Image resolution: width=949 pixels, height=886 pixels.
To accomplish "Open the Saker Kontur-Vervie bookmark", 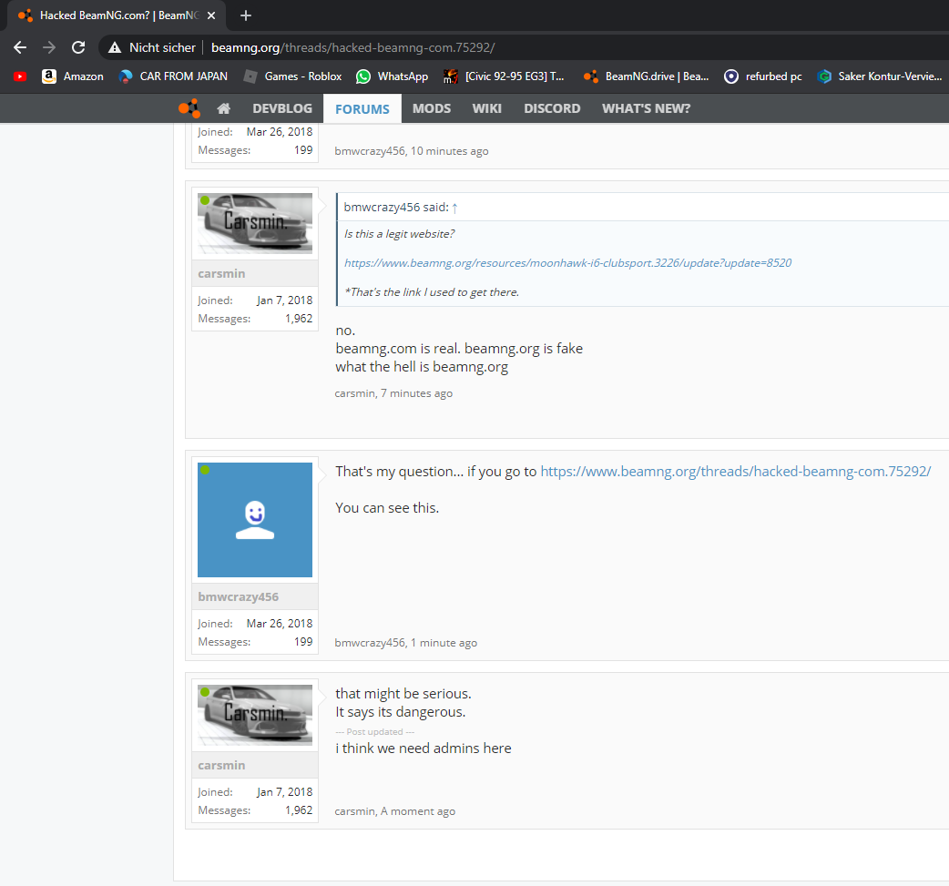I will click(880, 76).
